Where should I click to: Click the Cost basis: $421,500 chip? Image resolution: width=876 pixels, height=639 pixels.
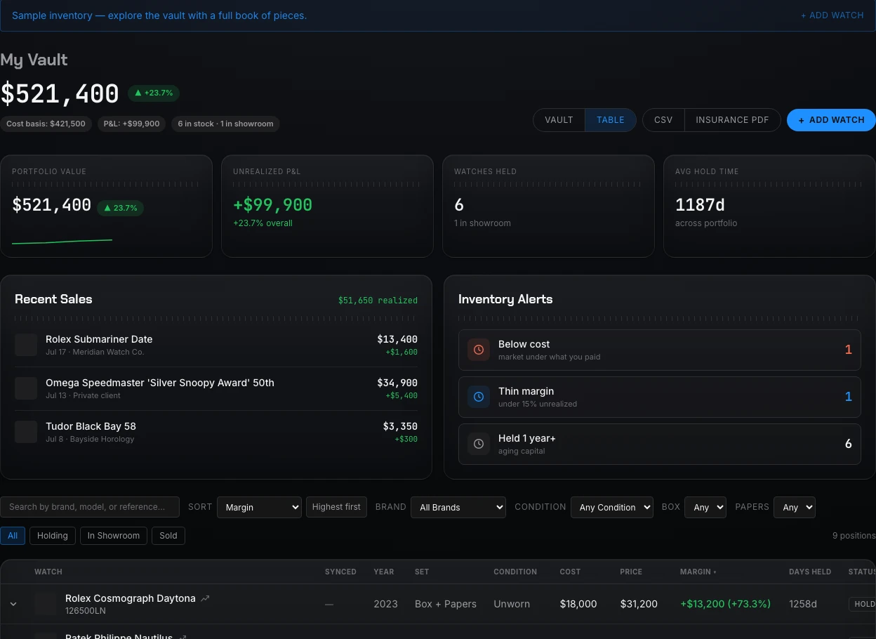point(46,124)
